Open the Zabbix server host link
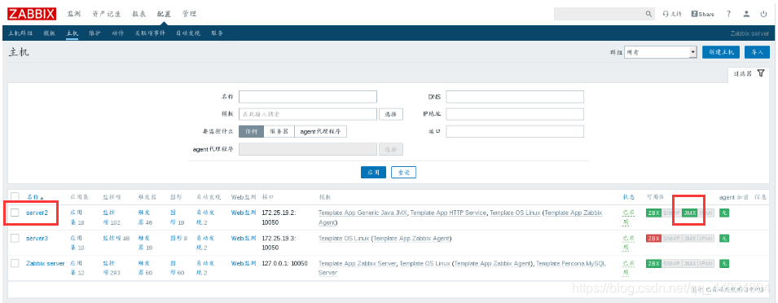 click(45, 263)
